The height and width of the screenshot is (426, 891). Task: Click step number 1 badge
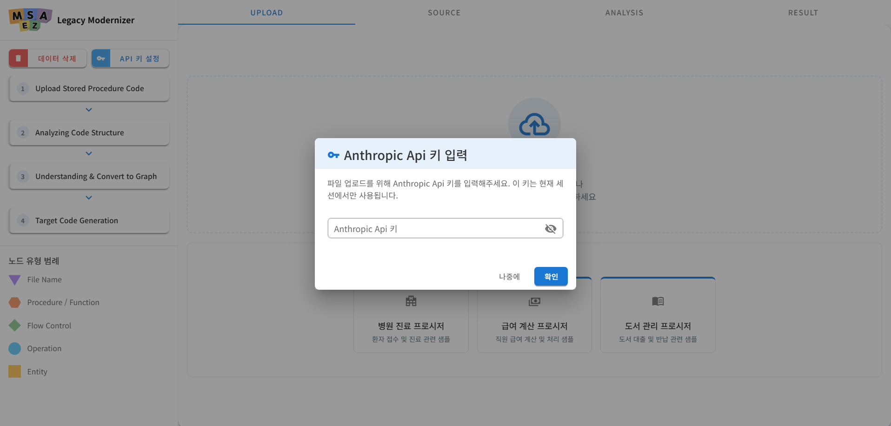[23, 88]
